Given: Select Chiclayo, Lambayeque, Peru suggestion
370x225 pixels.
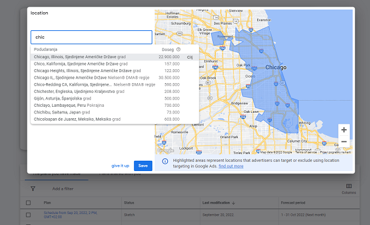Looking at the screenshot, I should pyautogui.click(x=115, y=106).
